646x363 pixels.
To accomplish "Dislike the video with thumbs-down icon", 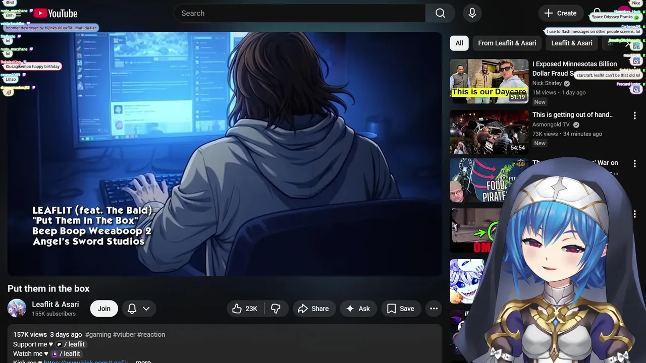I will pyautogui.click(x=276, y=309).
